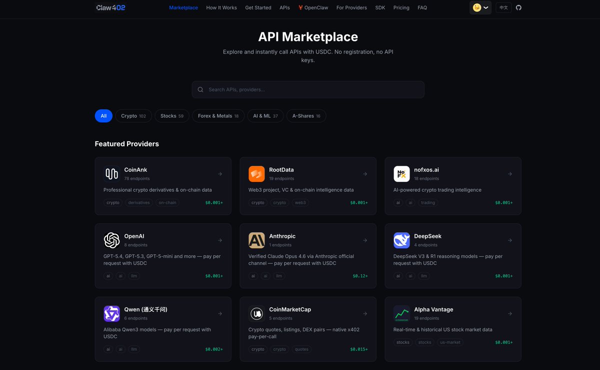Viewport: 600px width, 370px height.
Task: Click the API Marketplace heading
Action: pyautogui.click(x=308, y=37)
